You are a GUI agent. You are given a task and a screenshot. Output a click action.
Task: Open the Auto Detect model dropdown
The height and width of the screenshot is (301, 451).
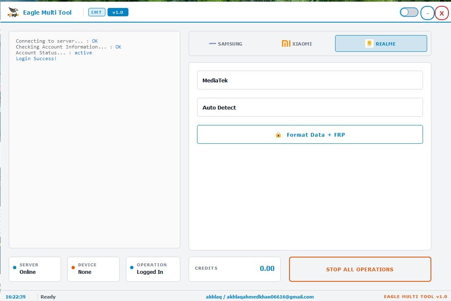point(310,107)
